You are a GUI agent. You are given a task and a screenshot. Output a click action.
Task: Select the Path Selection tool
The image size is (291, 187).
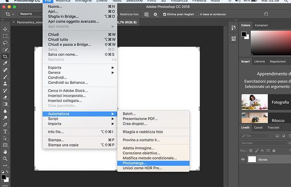5,138
